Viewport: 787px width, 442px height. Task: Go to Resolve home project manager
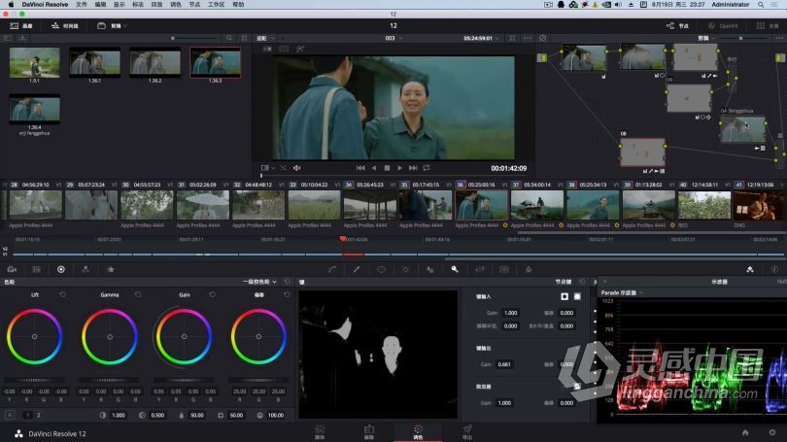(745, 432)
